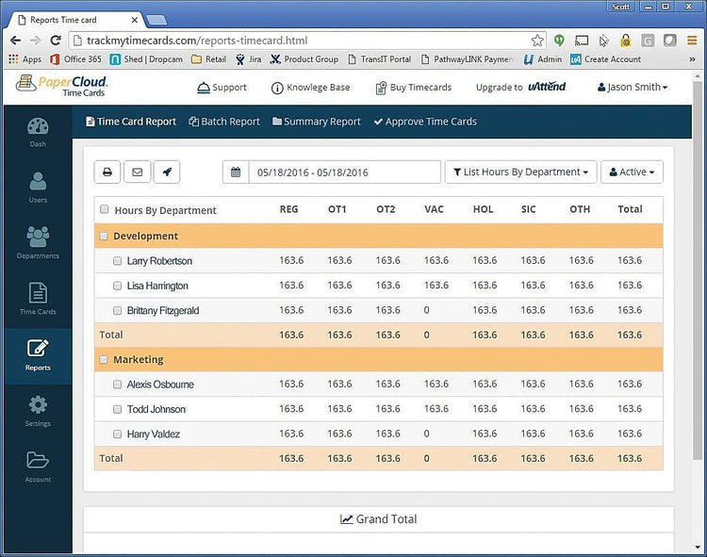Click the calendar icon beside date range

(x=236, y=172)
